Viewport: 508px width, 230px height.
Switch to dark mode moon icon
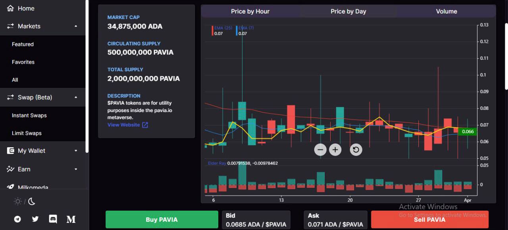click(32, 201)
